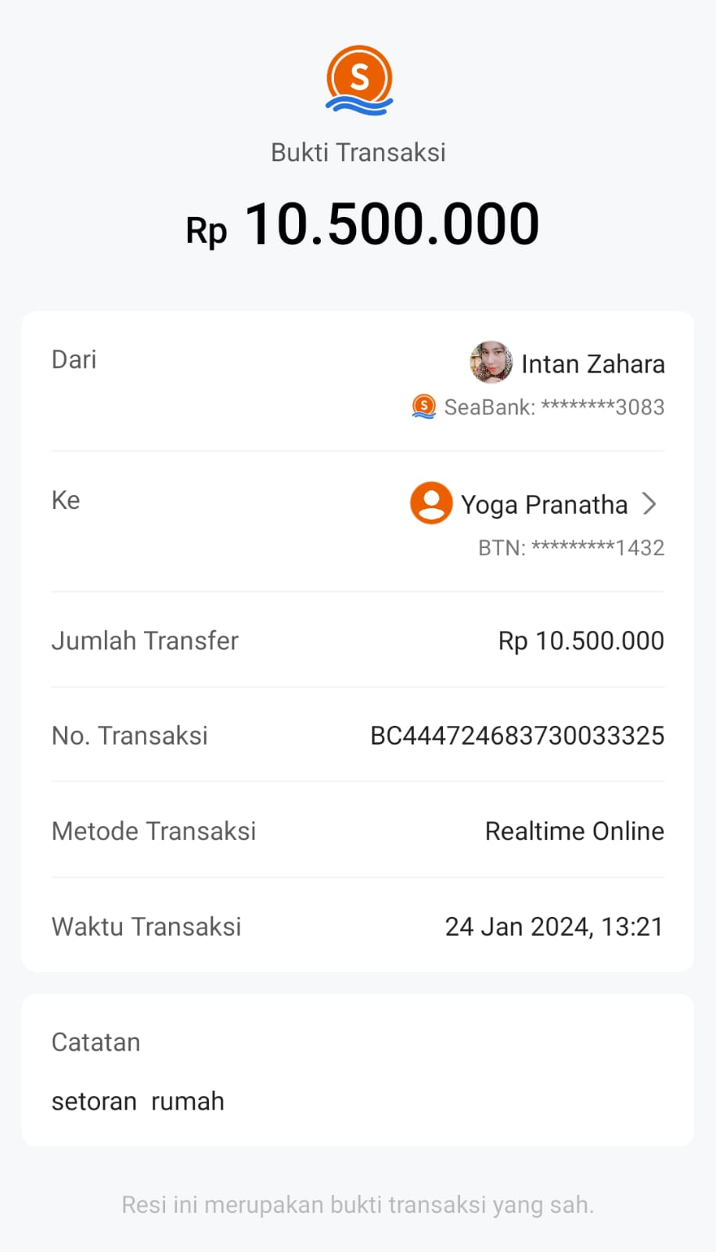The height and width of the screenshot is (1252, 716).
Task: Expand recipient details with the chevron arrow
Action: click(x=649, y=503)
